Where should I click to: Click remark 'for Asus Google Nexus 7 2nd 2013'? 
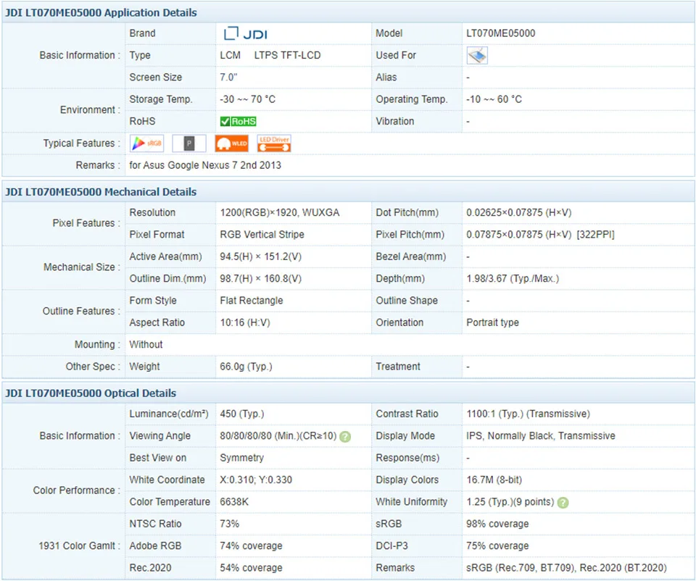205,165
